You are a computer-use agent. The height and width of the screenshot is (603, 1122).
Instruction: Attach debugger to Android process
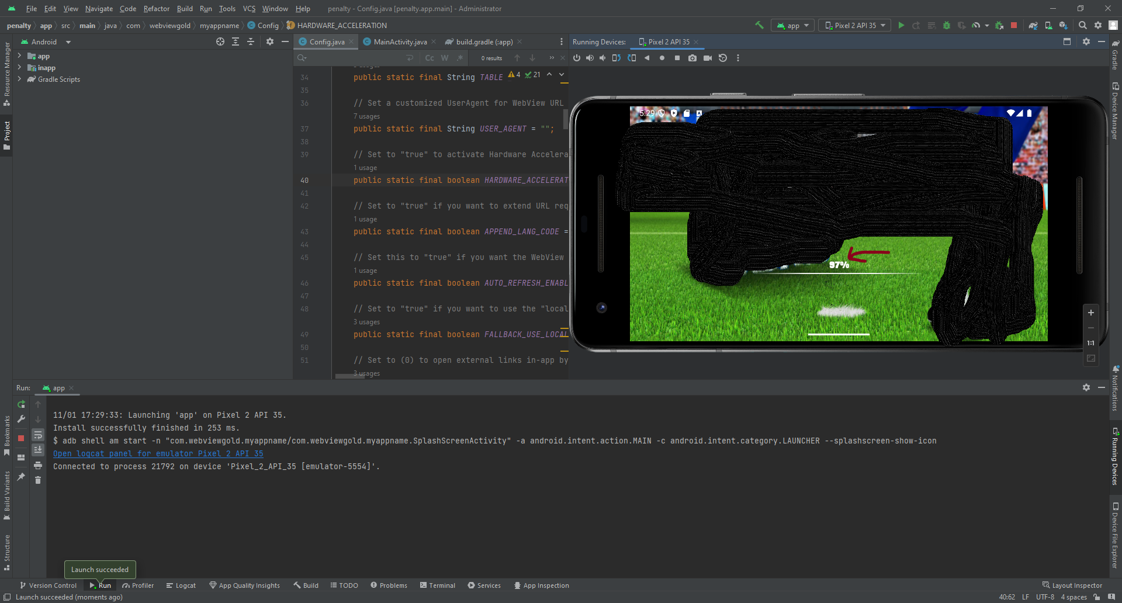point(999,25)
